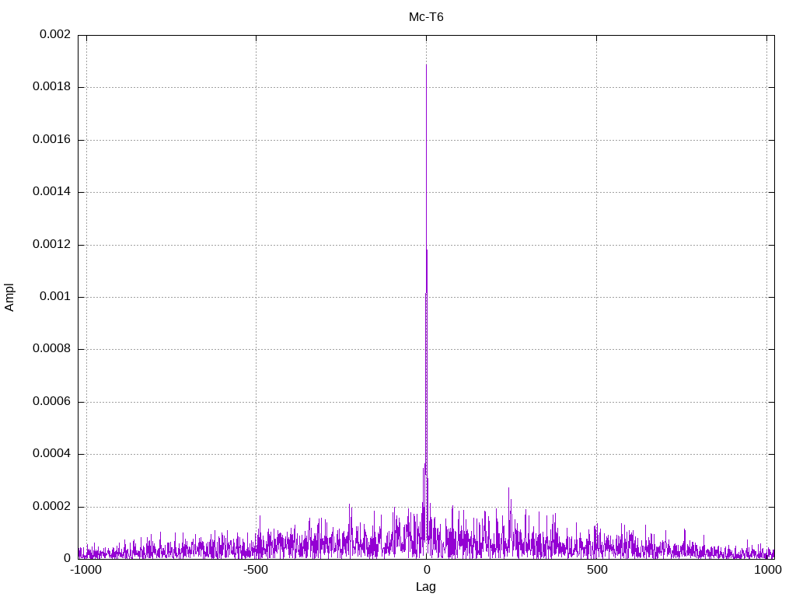796x597 pixels.
Task: Select the 0.0018 y-axis tick label
Action: click(x=51, y=87)
